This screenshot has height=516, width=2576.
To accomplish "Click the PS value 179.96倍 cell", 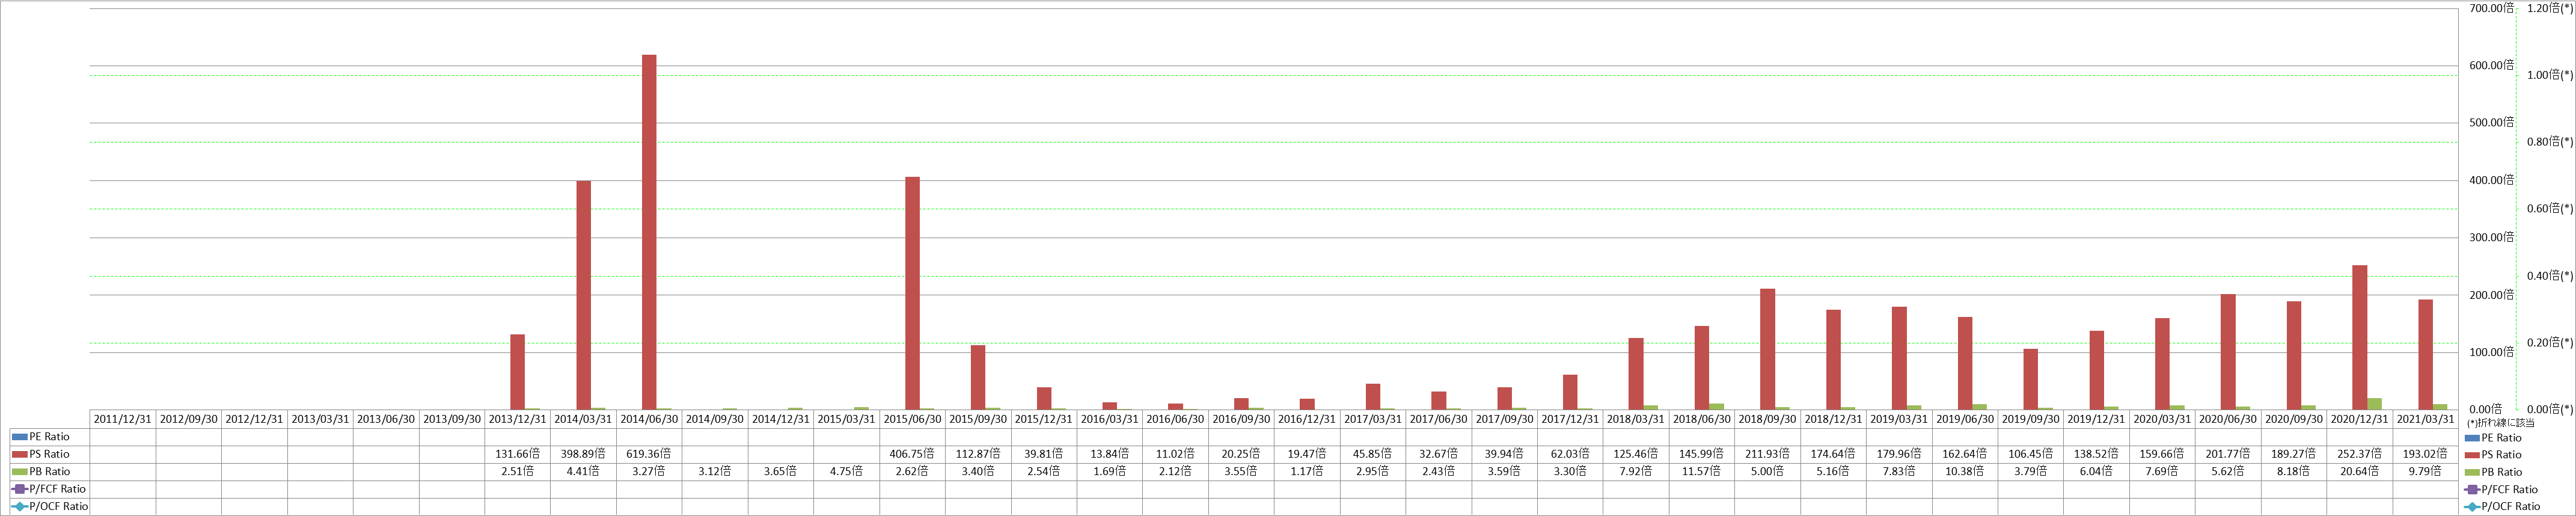I will coord(1899,454).
